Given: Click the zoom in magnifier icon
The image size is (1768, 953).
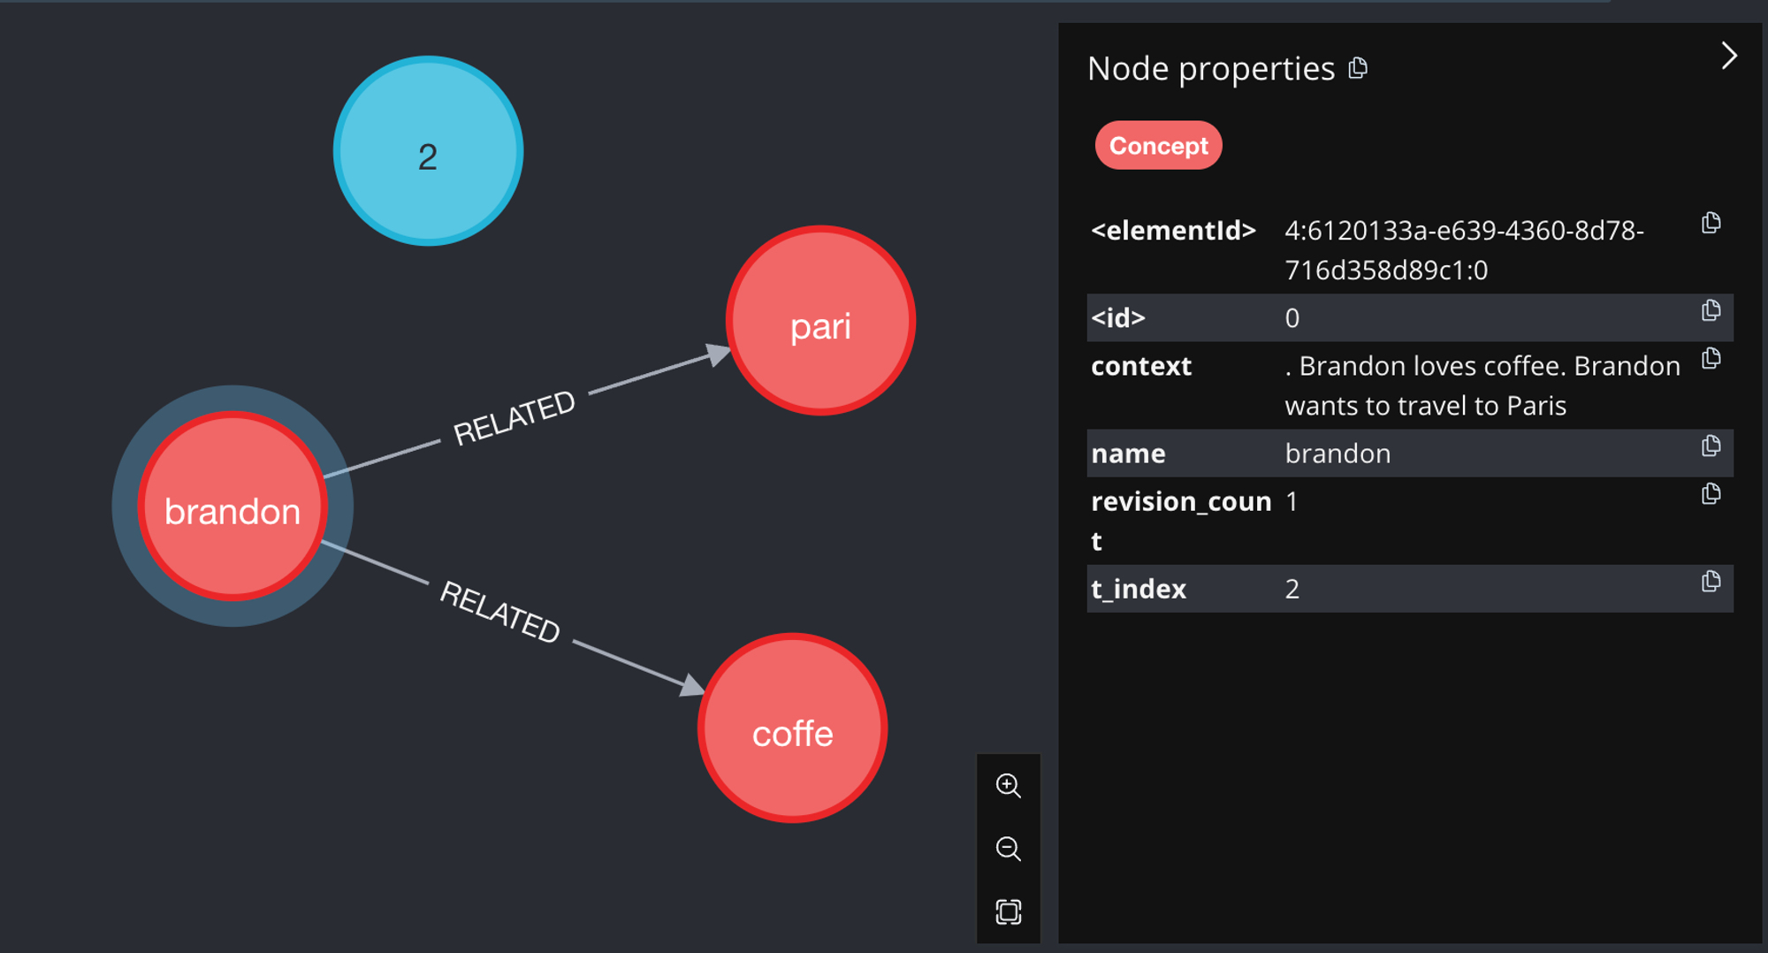Looking at the screenshot, I should tap(1008, 785).
